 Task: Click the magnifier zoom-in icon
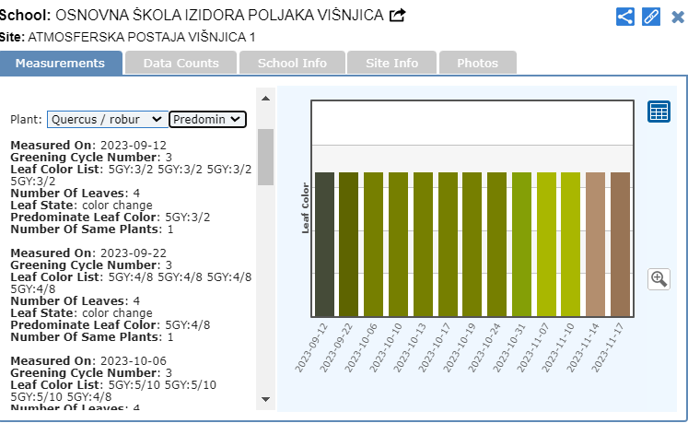click(659, 278)
